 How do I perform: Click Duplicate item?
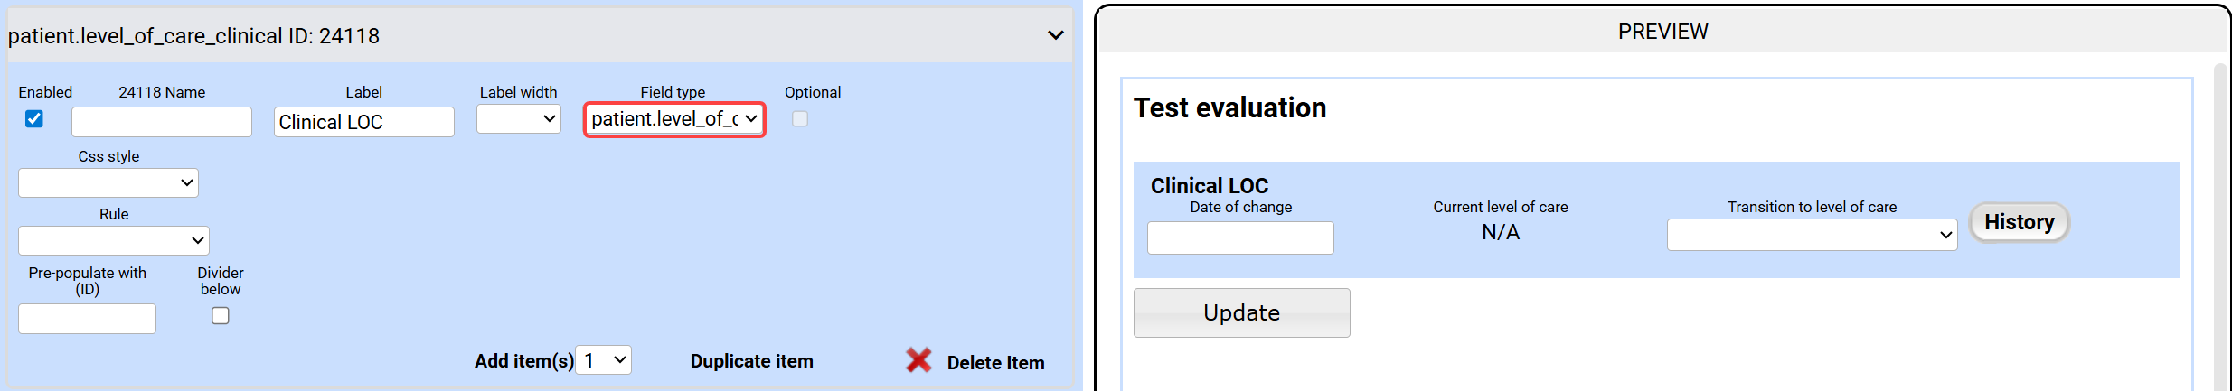(751, 361)
